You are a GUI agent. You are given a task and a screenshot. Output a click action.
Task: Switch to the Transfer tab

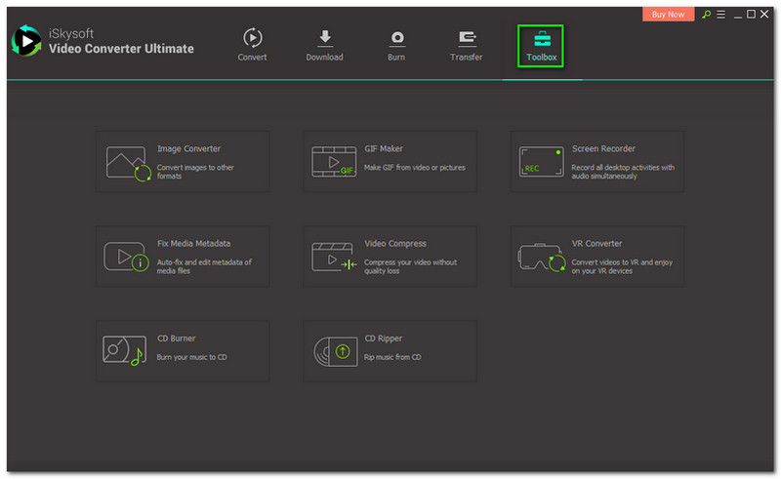coord(466,45)
